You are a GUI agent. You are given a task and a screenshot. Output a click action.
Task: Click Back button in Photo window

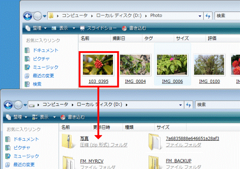click(x=28, y=16)
